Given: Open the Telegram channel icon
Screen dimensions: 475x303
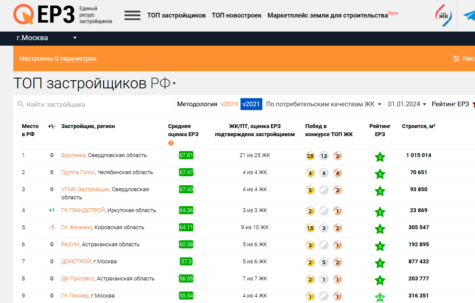Looking at the screenshot, I should tap(469, 16).
